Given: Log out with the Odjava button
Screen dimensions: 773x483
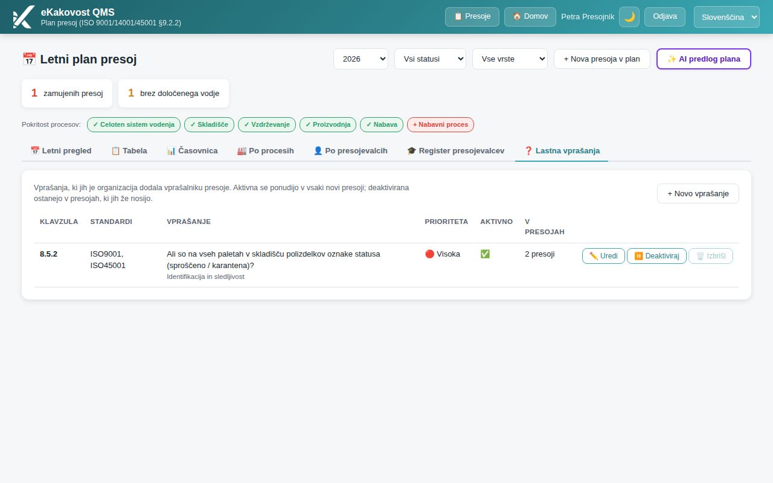Looking at the screenshot, I should click(665, 17).
